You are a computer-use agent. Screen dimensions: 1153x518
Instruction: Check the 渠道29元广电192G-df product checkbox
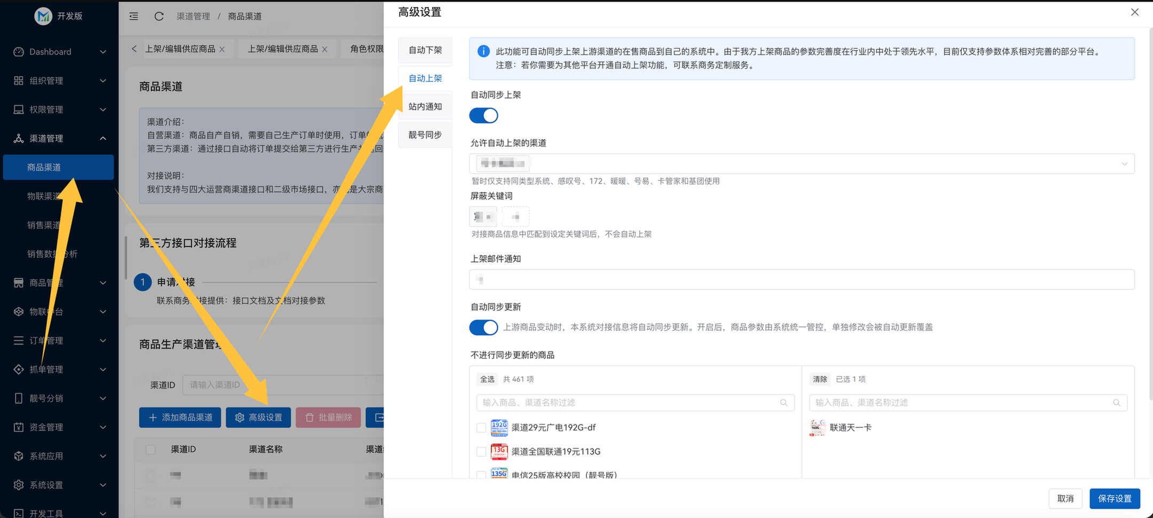(481, 428)
